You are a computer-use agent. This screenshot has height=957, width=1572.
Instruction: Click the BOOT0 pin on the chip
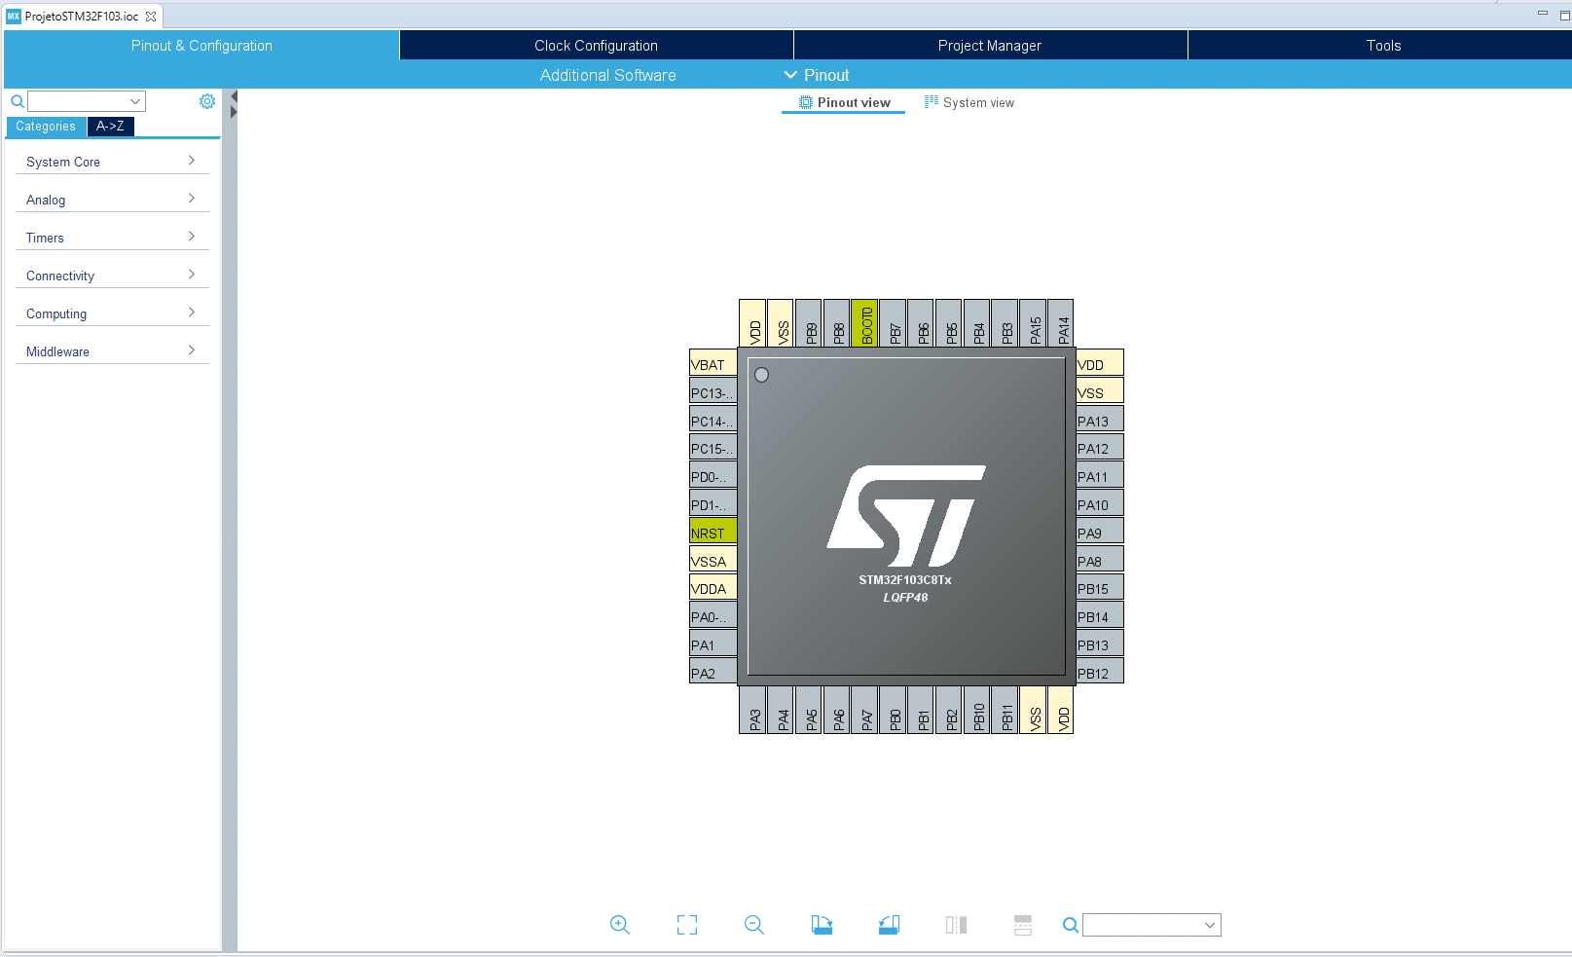point(865,323)
